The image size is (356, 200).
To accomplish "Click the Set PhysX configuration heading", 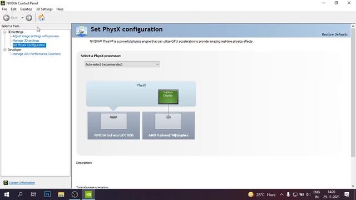I will (127, 29).
